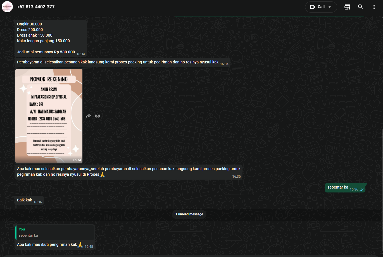The width and height of the screenshot is (383, 257).
Task: Select the price list message totaling Rp.530.000
Action: (x=46, y=38)
